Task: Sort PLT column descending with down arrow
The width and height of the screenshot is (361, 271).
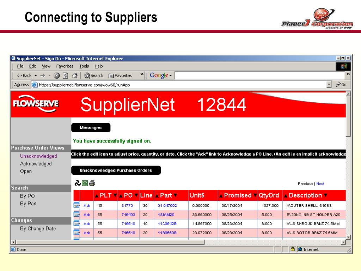Action: coord(115,195)
